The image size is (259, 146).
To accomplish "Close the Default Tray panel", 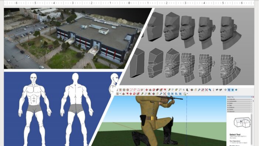I will click(253, 97).
